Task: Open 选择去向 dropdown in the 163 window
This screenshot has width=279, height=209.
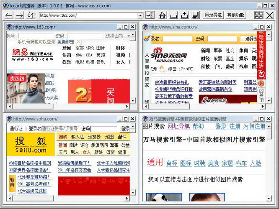Action: click(x=117, y=36)
